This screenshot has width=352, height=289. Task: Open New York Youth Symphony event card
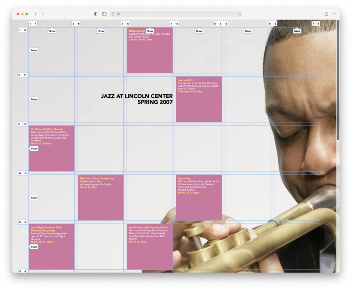[101, 197]
